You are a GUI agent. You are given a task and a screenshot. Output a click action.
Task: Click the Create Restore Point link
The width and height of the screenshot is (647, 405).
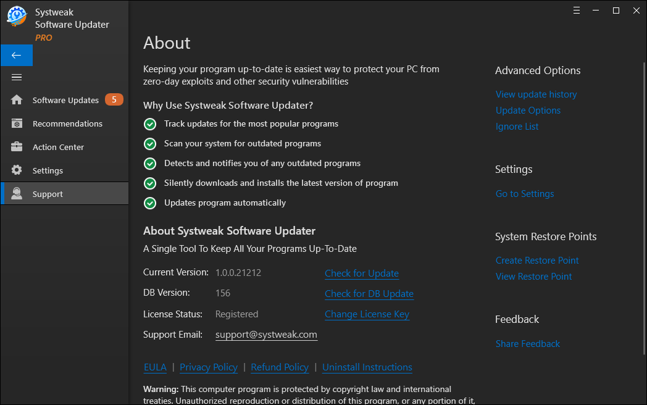(x=537, y=261)
